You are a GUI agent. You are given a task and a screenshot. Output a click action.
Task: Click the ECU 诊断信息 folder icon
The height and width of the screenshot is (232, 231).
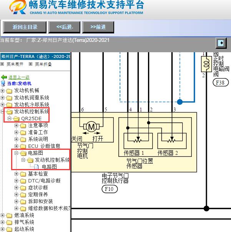pos(23,146)
